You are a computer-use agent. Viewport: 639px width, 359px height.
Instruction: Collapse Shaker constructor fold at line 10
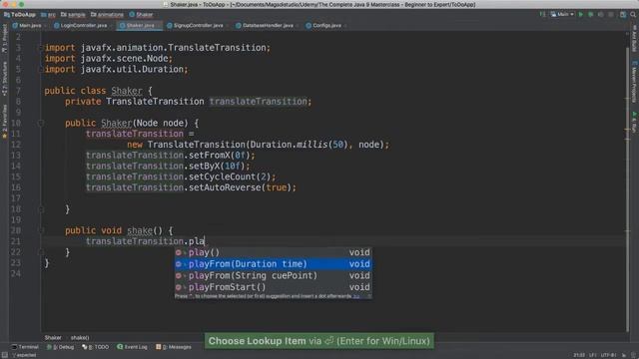[x=40, y=123]
